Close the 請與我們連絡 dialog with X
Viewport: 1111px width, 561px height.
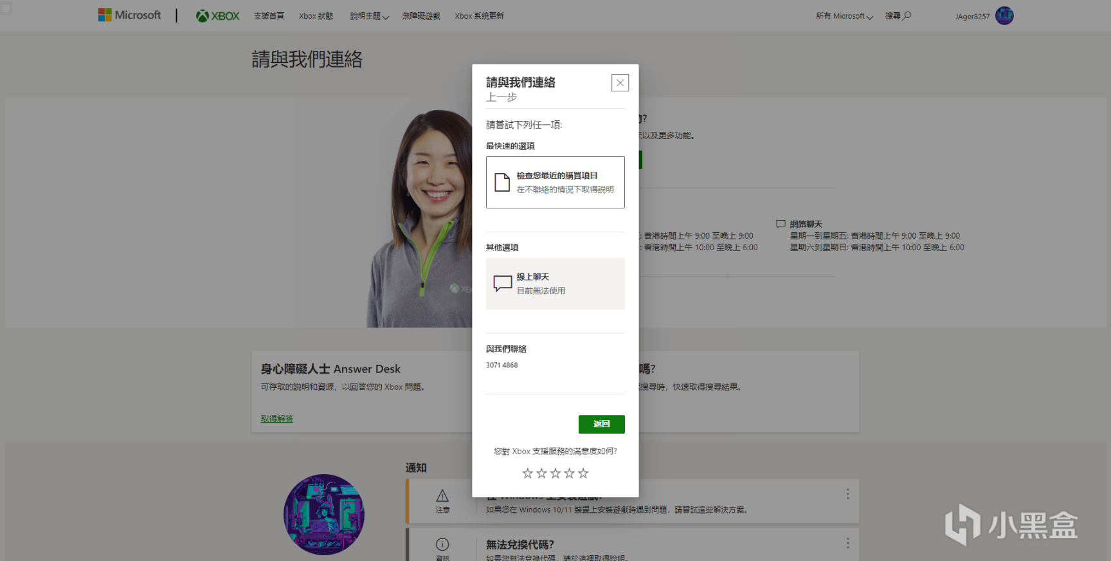[x=620, y=83]
